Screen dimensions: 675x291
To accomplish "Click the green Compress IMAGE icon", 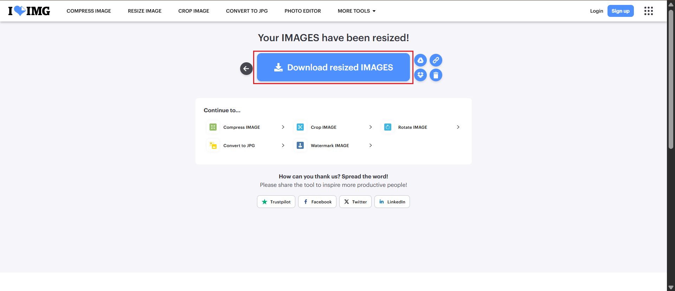I will 213,127.
